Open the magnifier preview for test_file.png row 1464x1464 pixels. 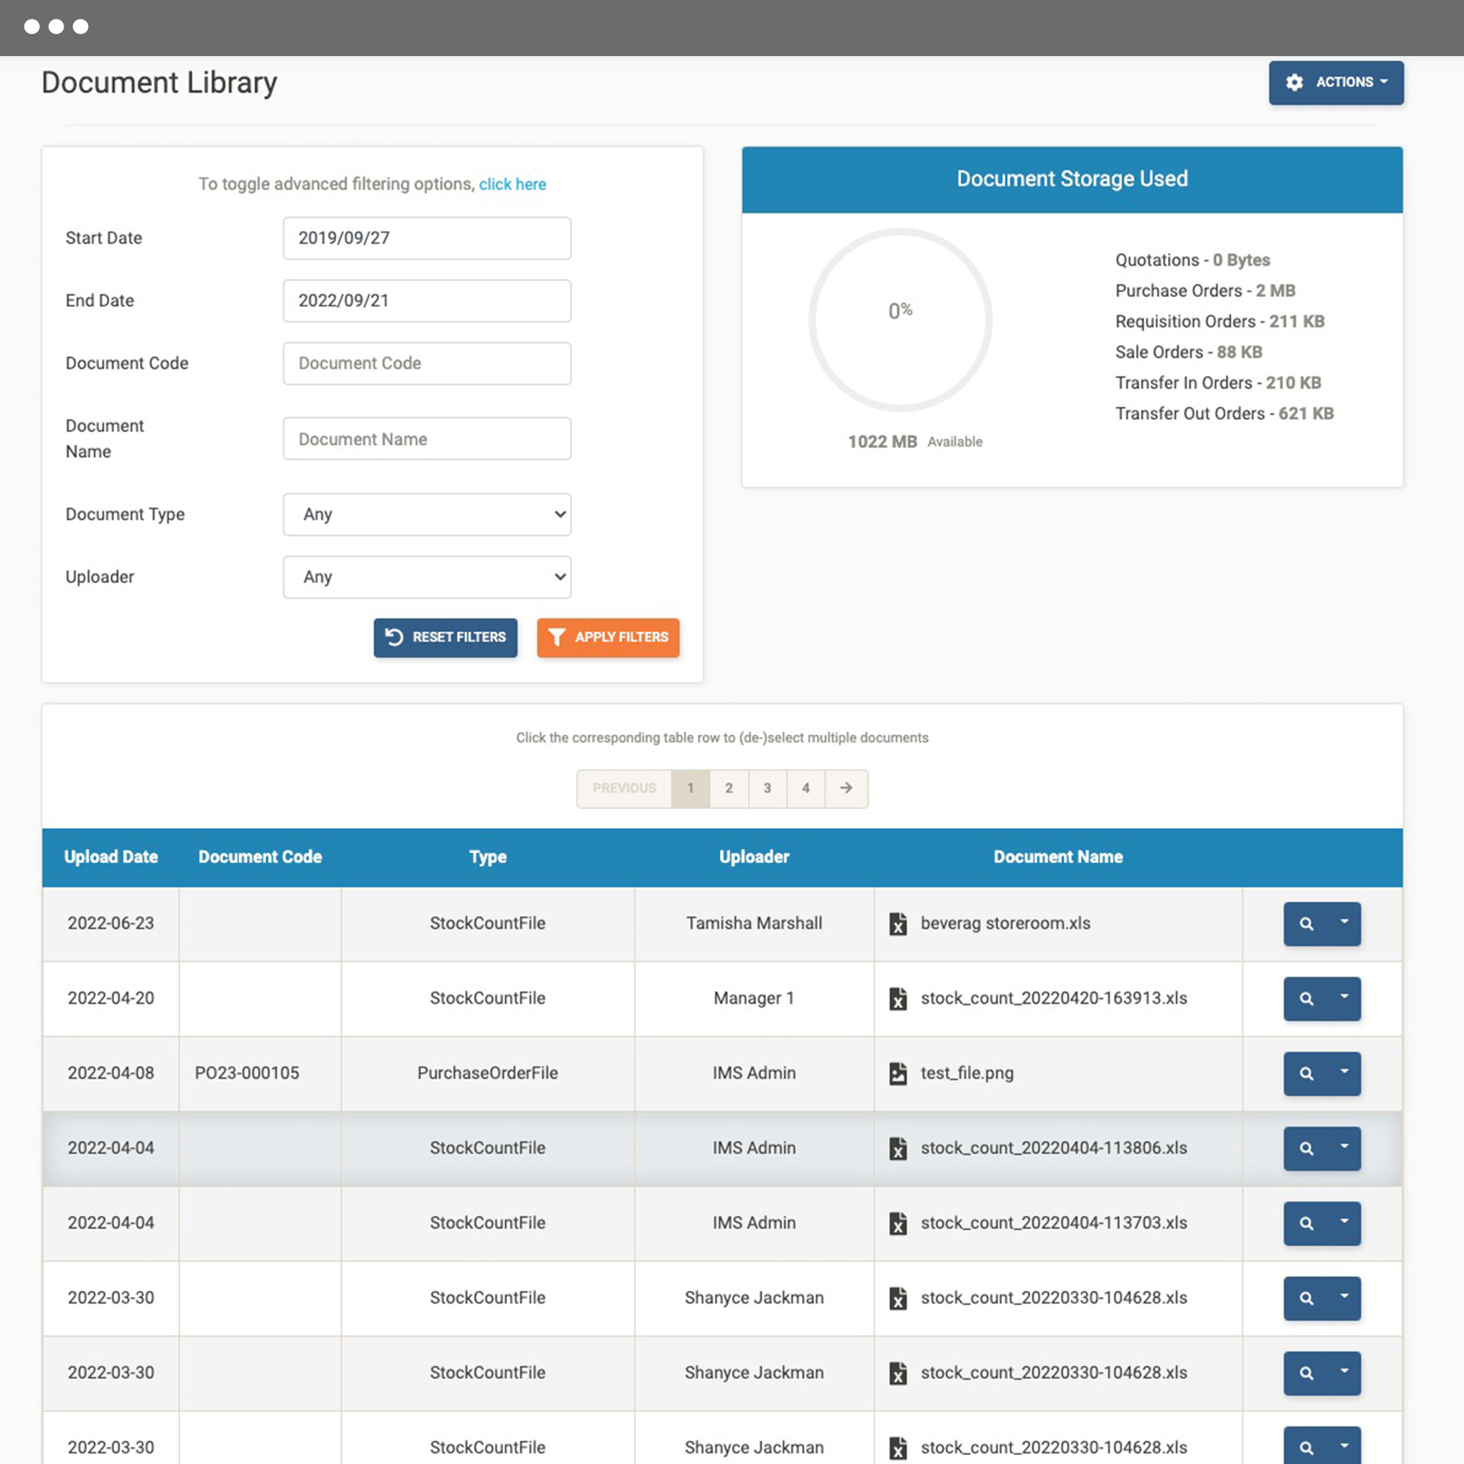click(x=1307, y=1073)
